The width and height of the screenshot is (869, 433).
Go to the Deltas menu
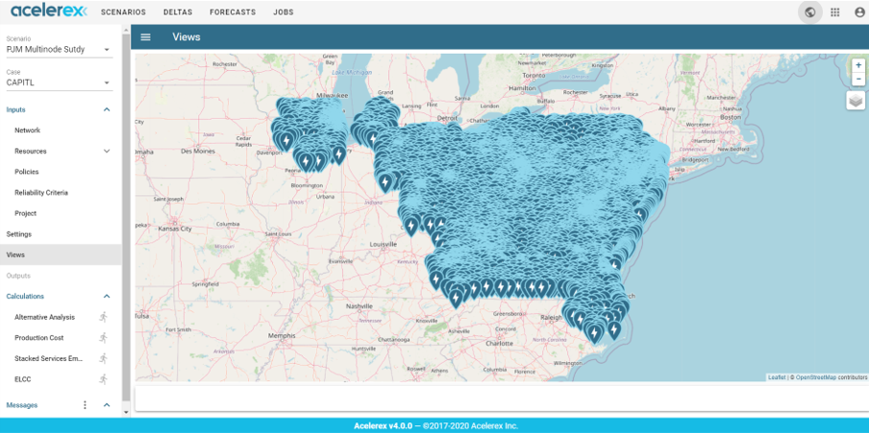click(177, 12)
